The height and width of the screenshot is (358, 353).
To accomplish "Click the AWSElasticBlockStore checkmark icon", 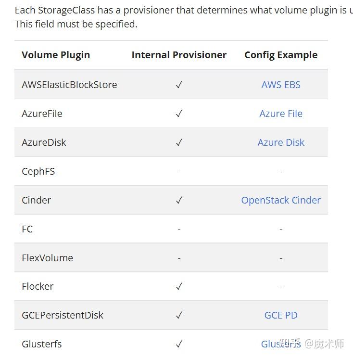I will pyautogui.click(x=179, y=85).
